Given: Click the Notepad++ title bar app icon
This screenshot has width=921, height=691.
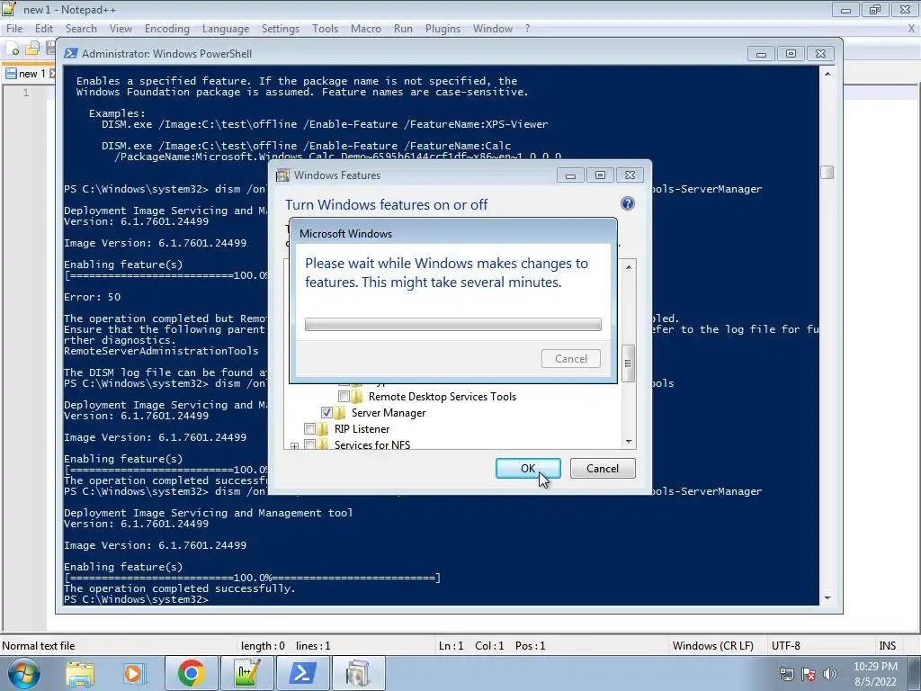Looking at the screenshot, I should (9, 9).
